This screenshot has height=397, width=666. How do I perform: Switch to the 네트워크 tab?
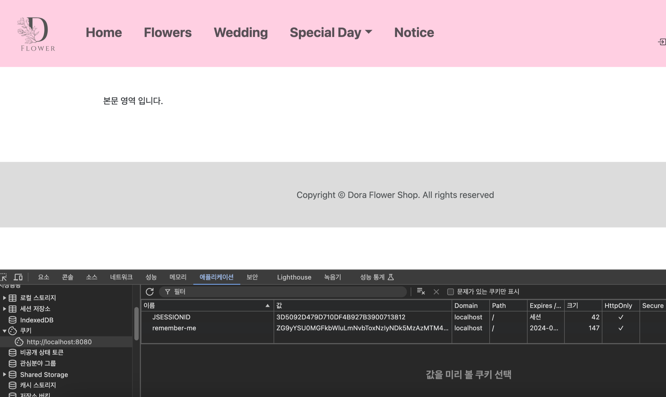point(121,277)
